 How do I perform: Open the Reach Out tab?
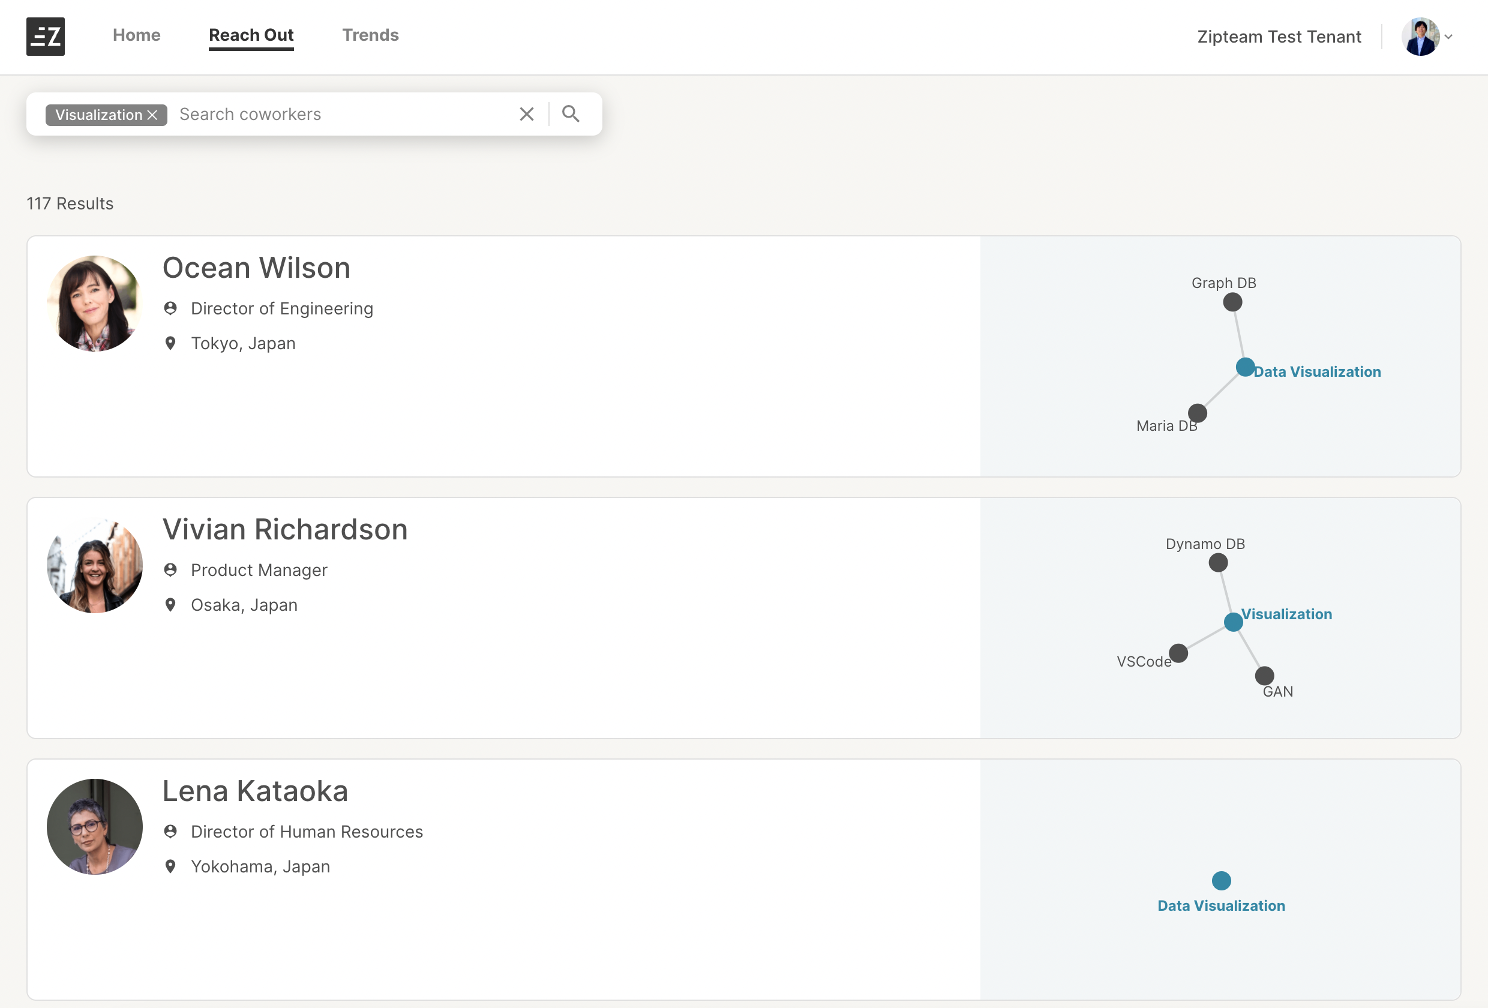(x=251, y=35)
